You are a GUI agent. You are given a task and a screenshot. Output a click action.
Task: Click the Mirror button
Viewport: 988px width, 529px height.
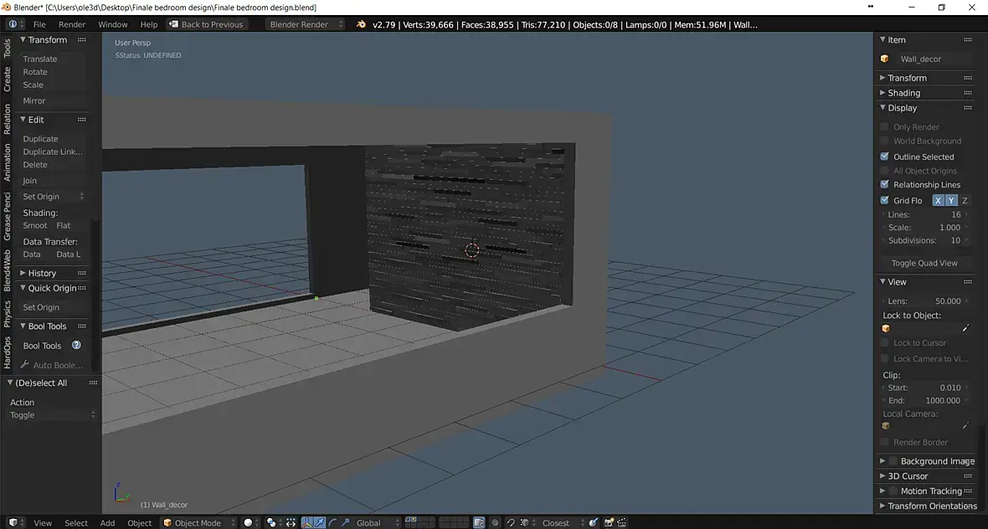[x=53, y=100]
